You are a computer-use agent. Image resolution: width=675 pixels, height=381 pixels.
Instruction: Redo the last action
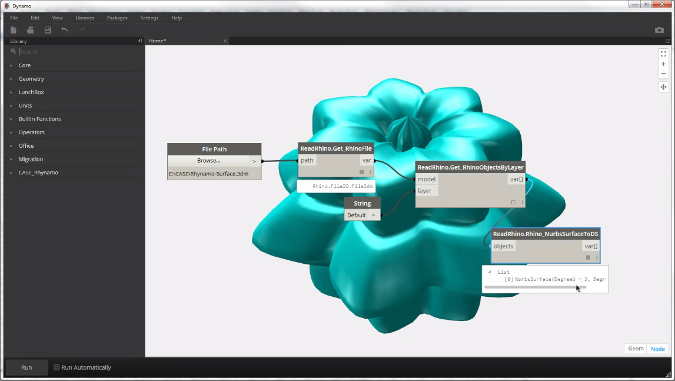(82, 30)
